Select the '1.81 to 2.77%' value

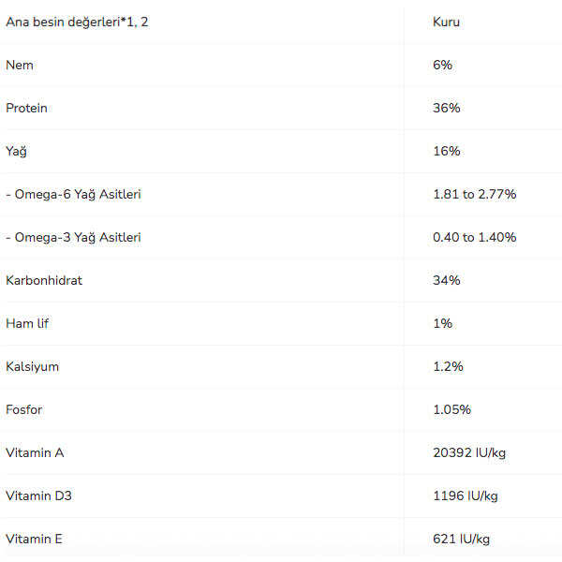click(474, 194)
